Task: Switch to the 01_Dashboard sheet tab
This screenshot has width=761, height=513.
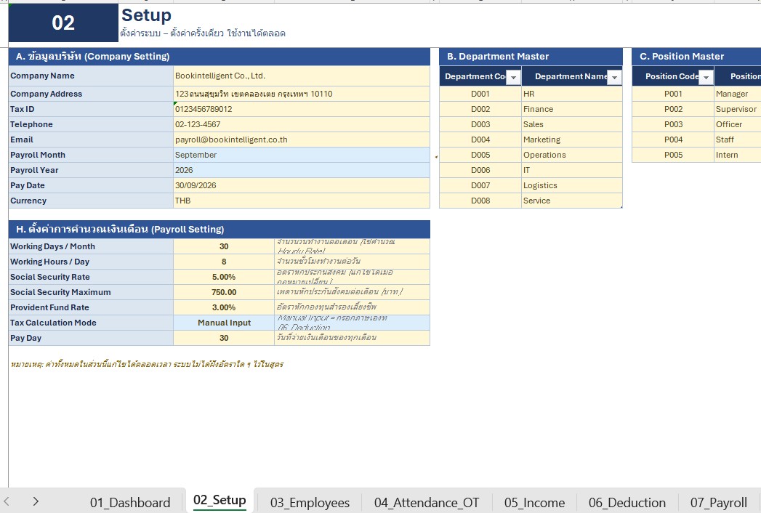Action: (x=130, y=502)
